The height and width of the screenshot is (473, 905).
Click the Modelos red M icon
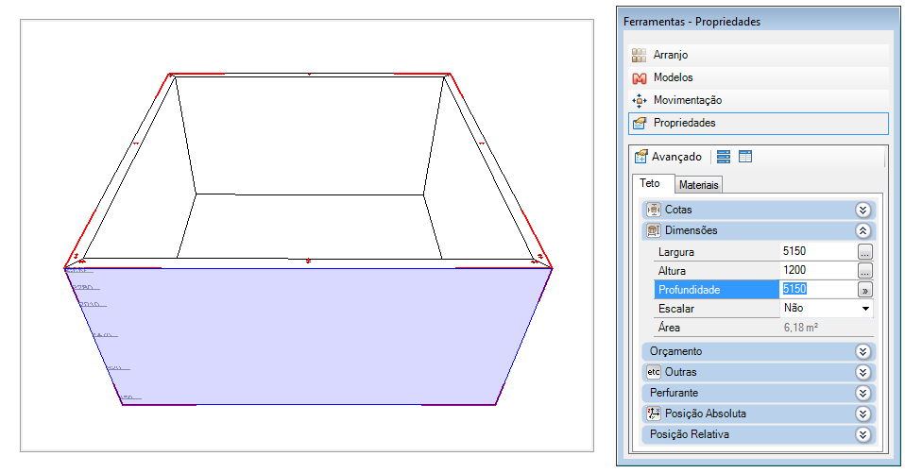click(639, 77)
